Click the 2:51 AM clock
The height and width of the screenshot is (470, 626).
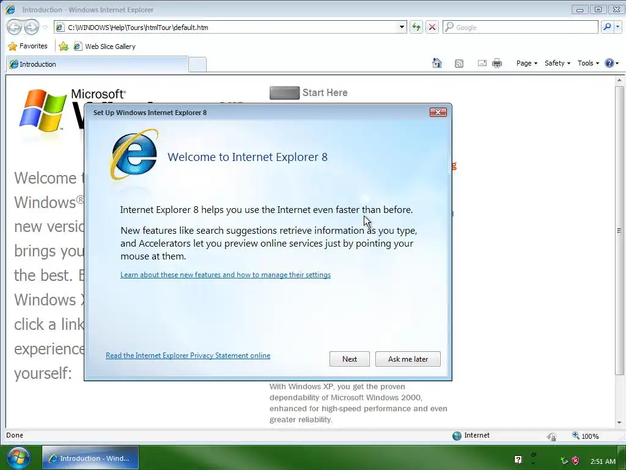(x=603, y=461)
